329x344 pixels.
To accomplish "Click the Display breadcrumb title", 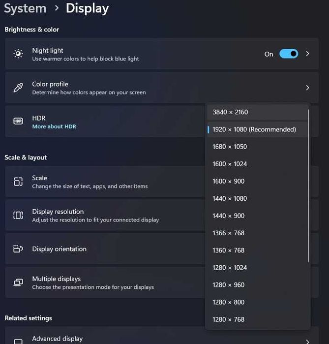I will click(87, 8).
